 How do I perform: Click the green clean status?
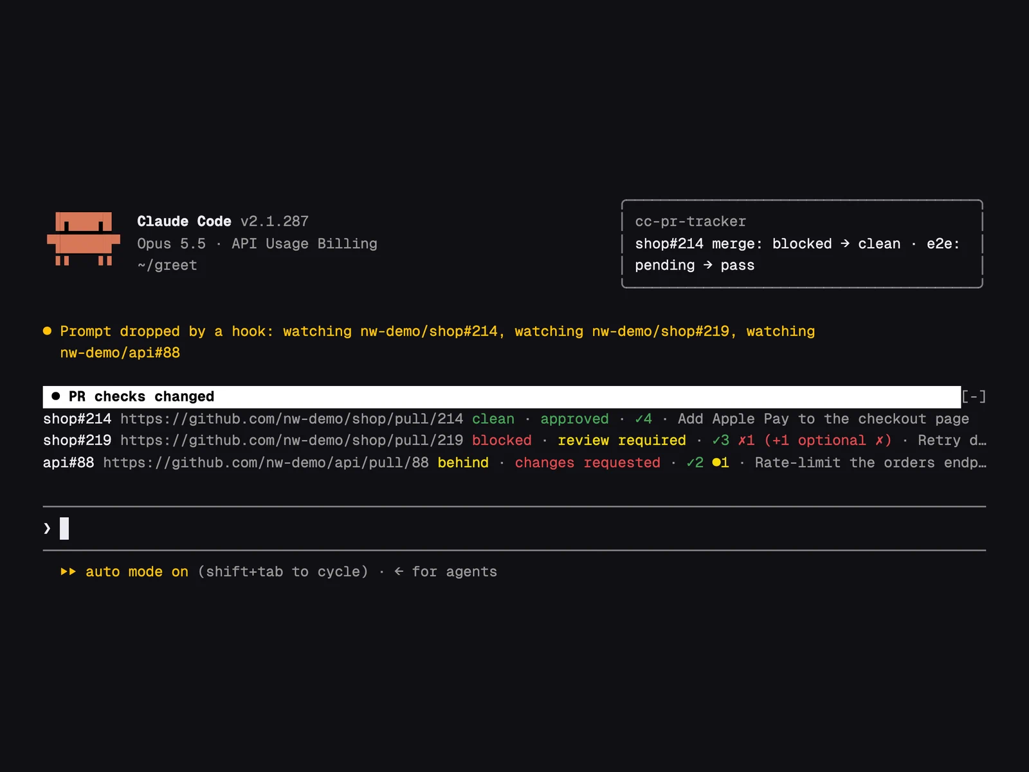click(x=493, y=419)
